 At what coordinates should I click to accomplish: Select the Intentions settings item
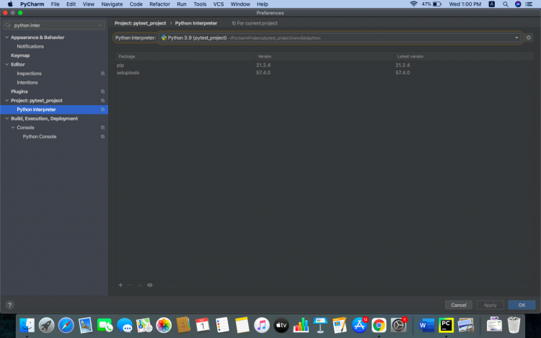coord(27,82)
